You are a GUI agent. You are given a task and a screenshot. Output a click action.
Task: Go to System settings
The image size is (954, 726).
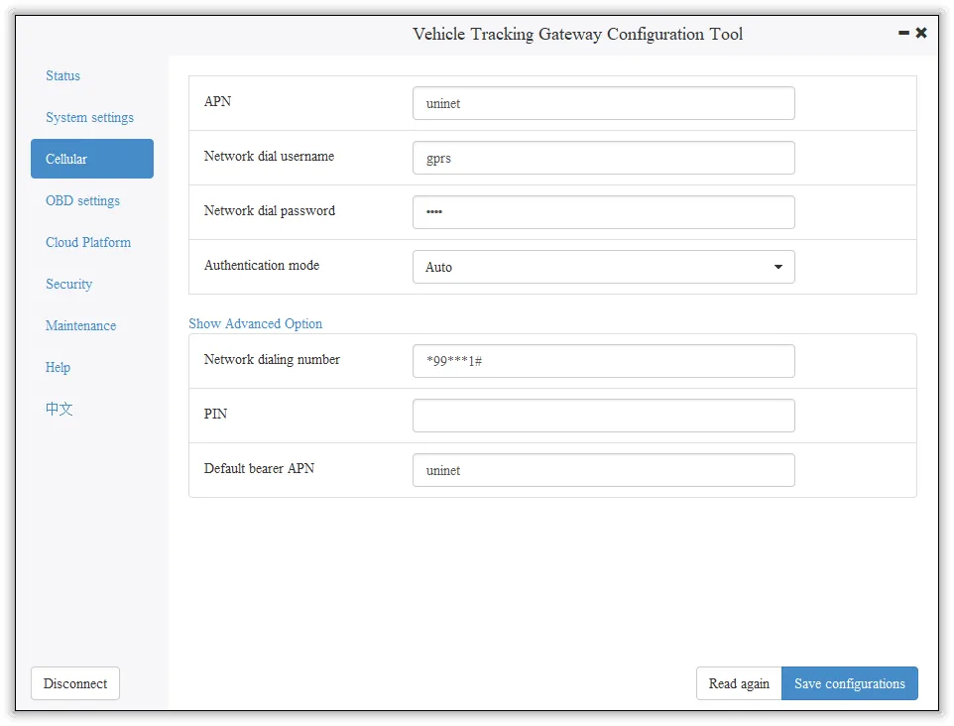[x=90, y=117]
